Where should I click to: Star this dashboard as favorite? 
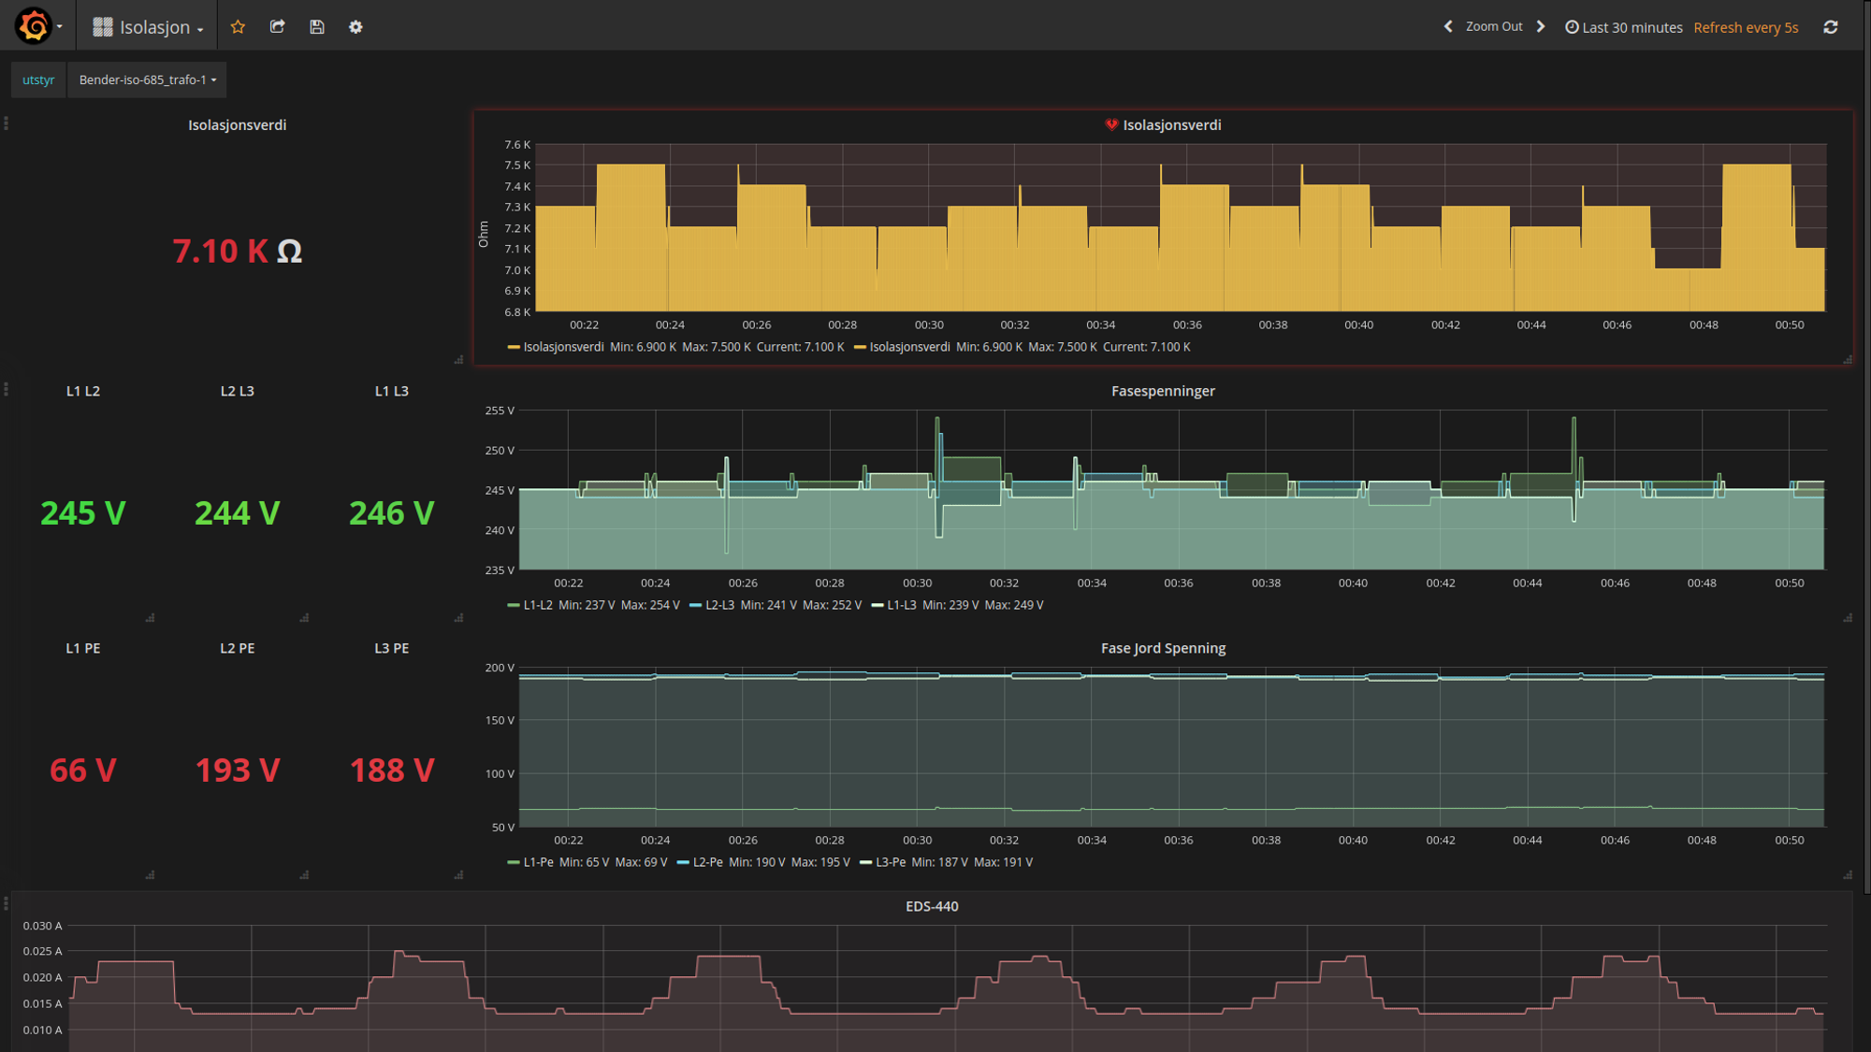[238, 27]
